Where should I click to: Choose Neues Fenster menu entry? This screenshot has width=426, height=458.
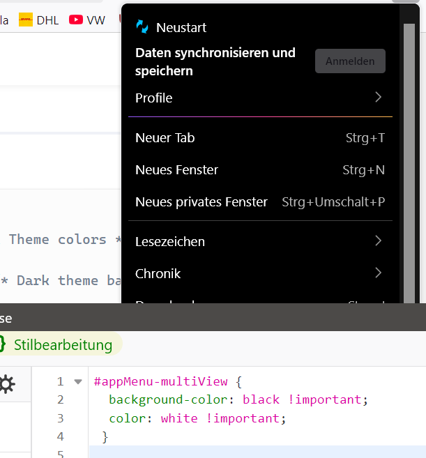[176, 170]
